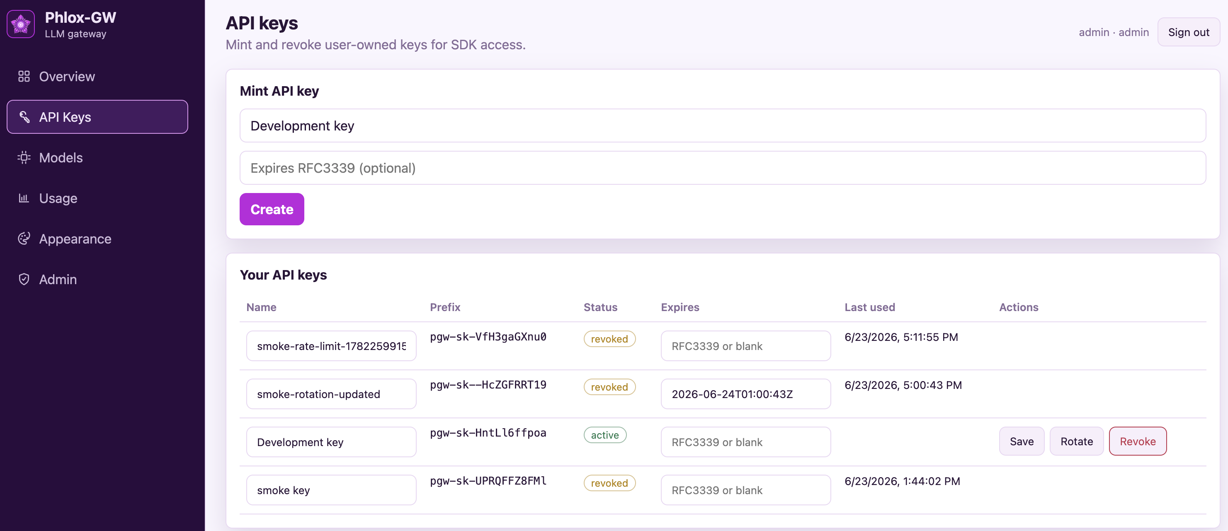Click revoked badge of smoke-rotation-updated row

coord(609,387)
